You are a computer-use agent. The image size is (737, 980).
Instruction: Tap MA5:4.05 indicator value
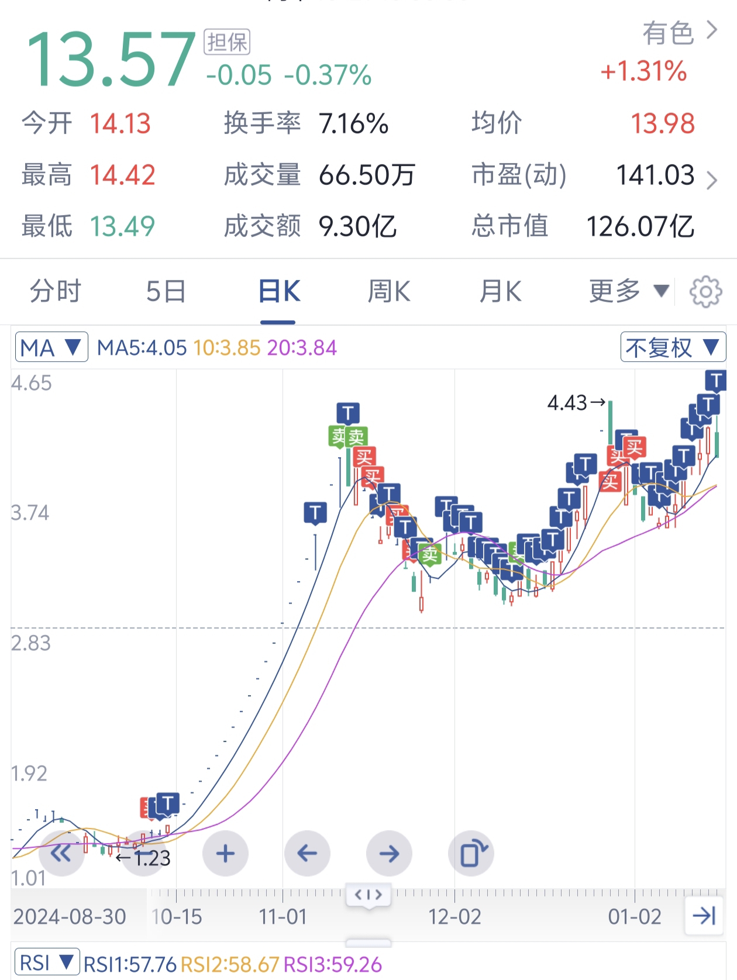[x=142, y=348]
